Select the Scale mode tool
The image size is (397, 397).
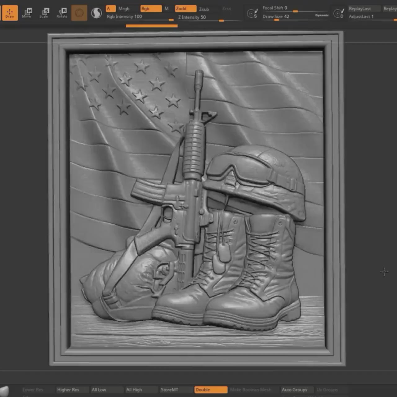44,13
